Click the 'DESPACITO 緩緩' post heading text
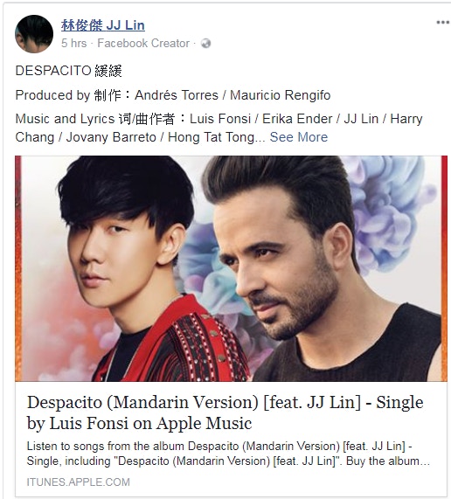 click(x=68, y=71)
